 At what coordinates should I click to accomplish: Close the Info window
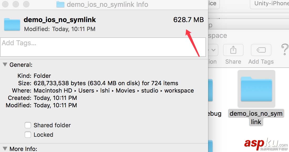click(5, 4)
